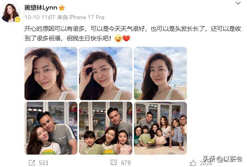Open the poster's profile avatar
The width and height of the screenshot is (247, 167).
(x=10, y=12)
